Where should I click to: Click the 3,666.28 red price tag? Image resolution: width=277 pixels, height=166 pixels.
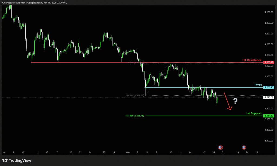269,62
